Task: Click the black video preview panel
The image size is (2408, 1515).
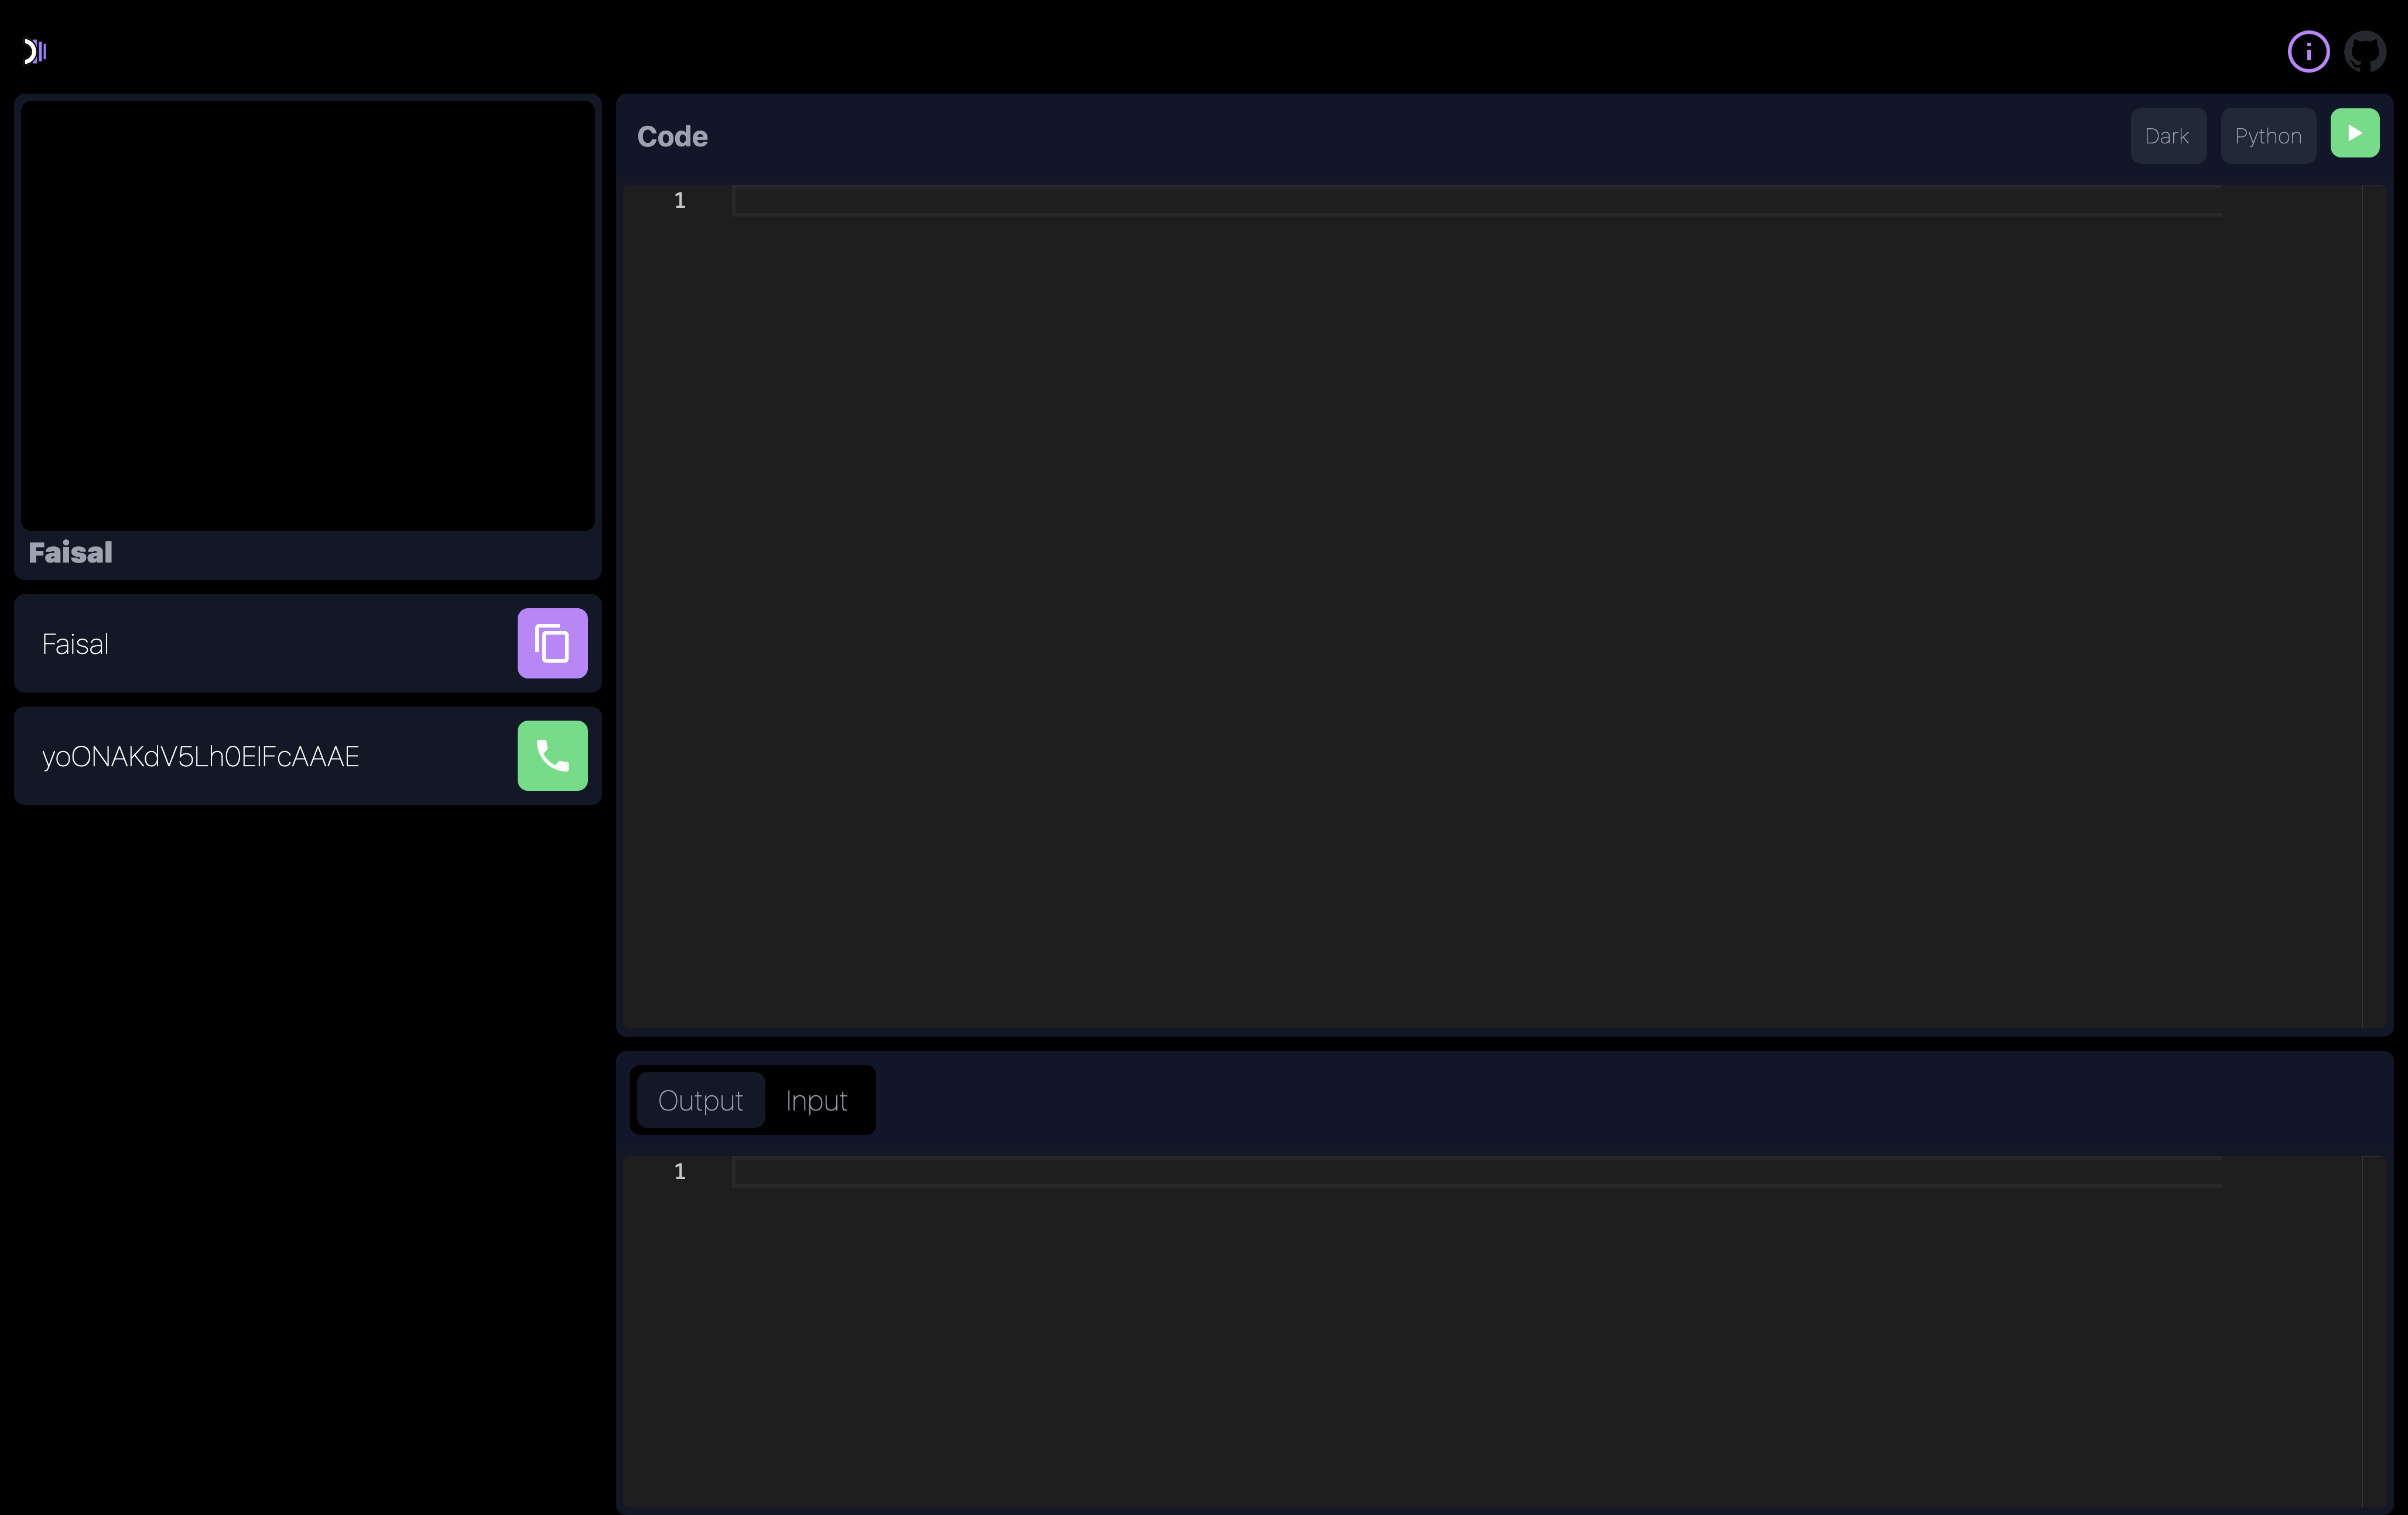Action: pos(308,315)
